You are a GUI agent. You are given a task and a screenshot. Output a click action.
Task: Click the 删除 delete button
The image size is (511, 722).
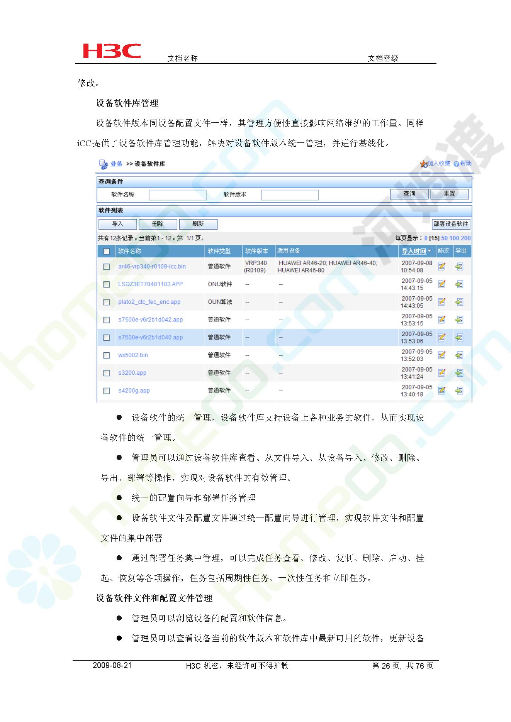(x=158, y=224)
